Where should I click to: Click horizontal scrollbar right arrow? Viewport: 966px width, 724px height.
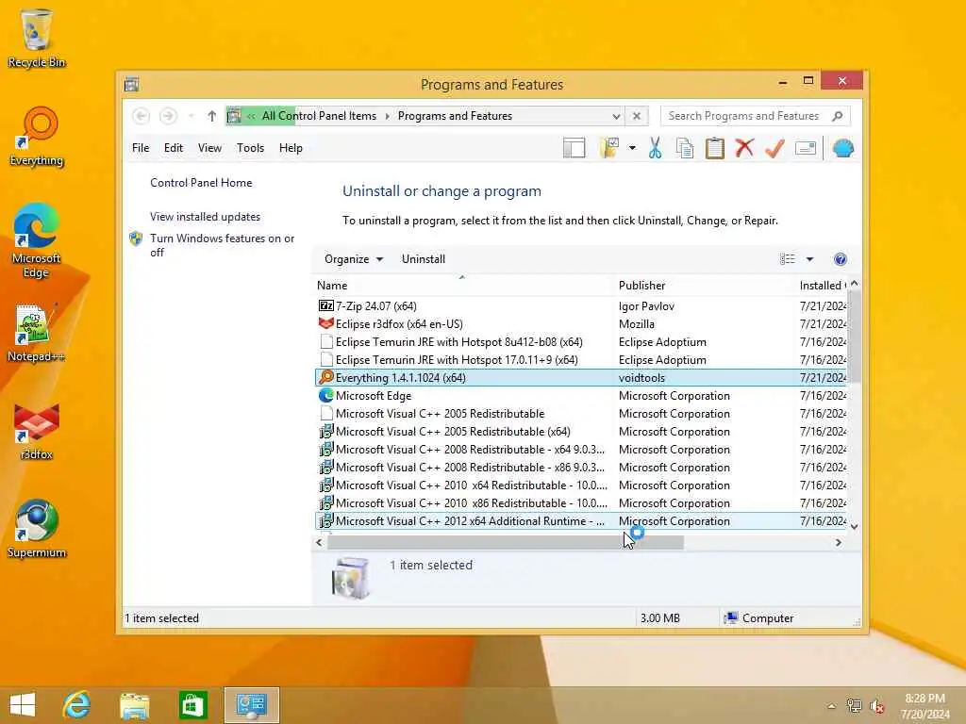pyautogui.click(x=838, y=542)
